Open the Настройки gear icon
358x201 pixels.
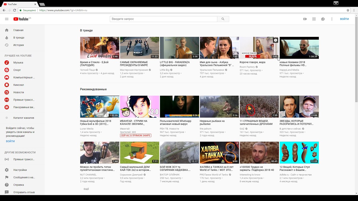tap(7, 170)
